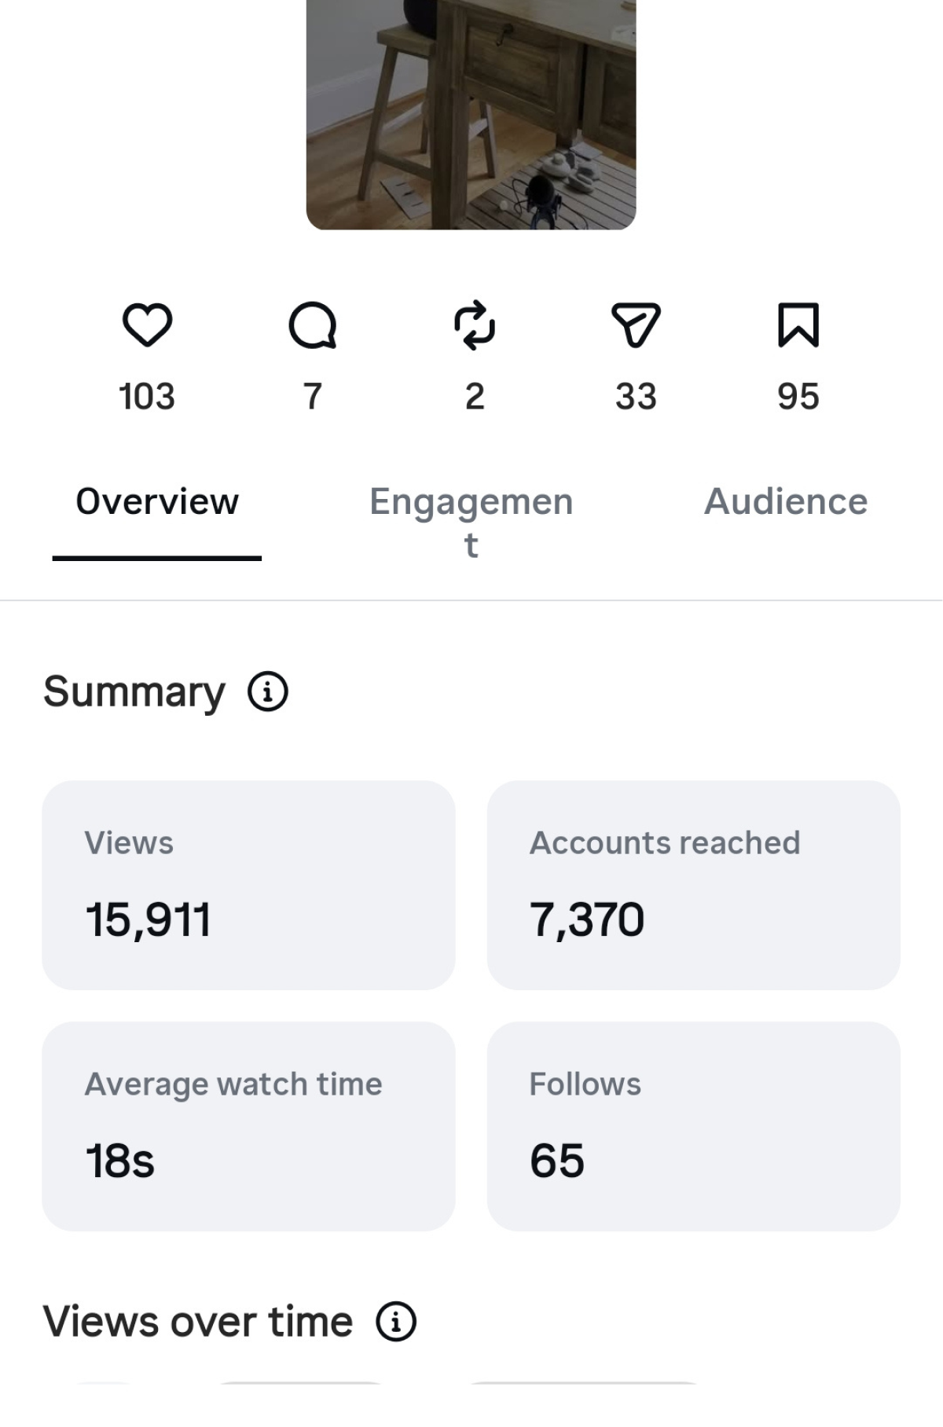943x1427 pixels.
Task: Switch to the Audience tab
Action: (786, 502)
